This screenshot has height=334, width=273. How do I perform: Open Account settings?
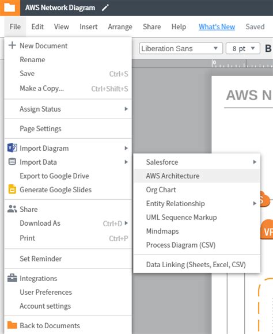[x=68, y=306]
